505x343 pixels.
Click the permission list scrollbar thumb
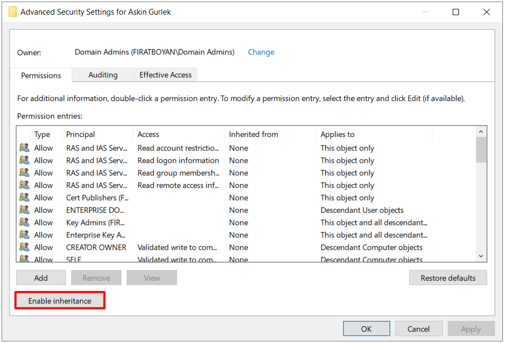click(481, 150)
